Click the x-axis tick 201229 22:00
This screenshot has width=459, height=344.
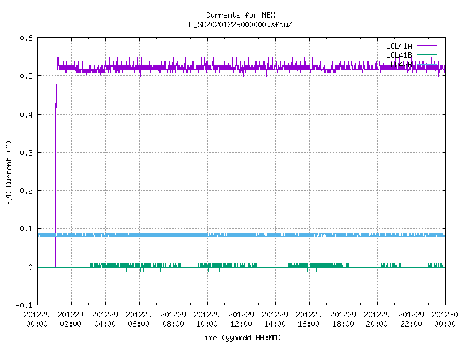click(x=411, y=319)
